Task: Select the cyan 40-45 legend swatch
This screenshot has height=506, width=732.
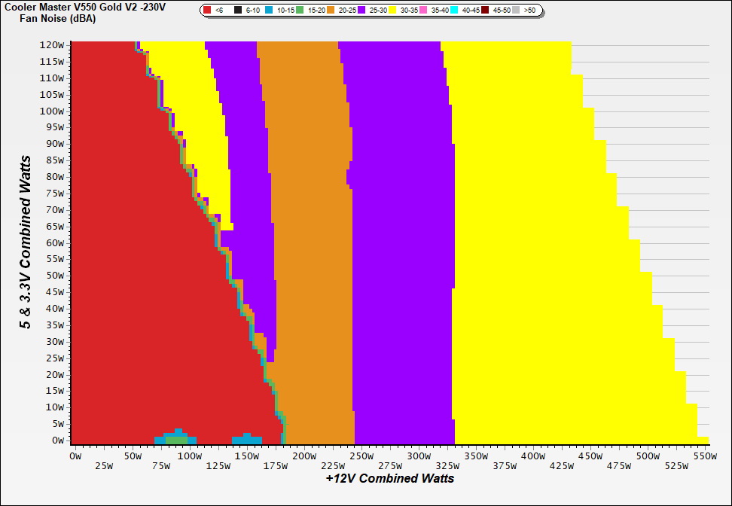Action: click(x=454, y=11)
